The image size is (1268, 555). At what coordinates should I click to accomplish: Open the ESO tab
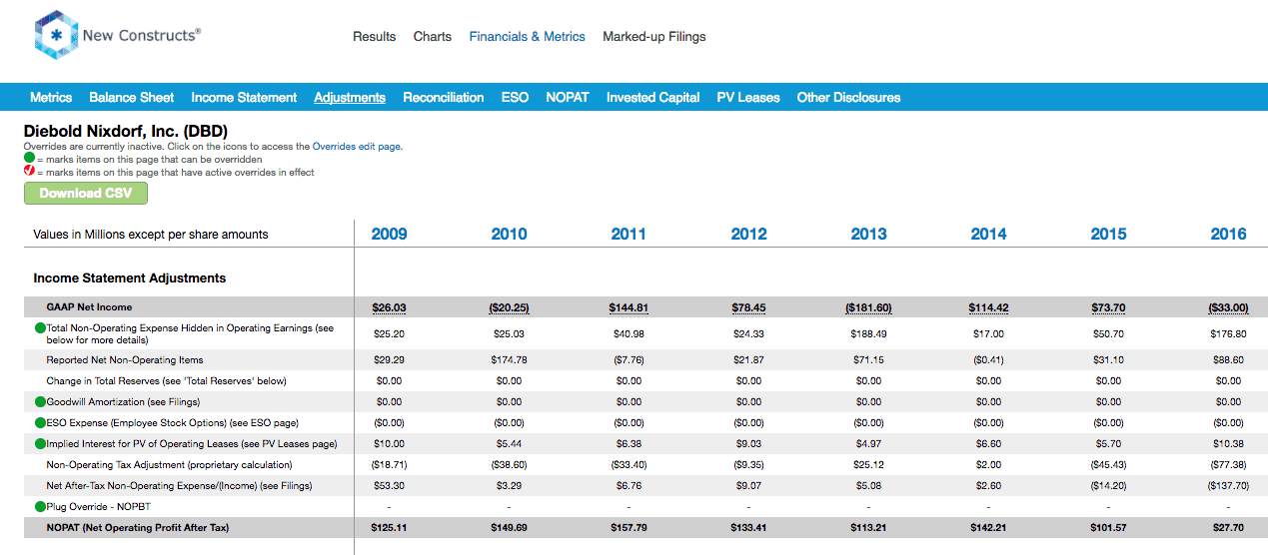tap(515, 98)
